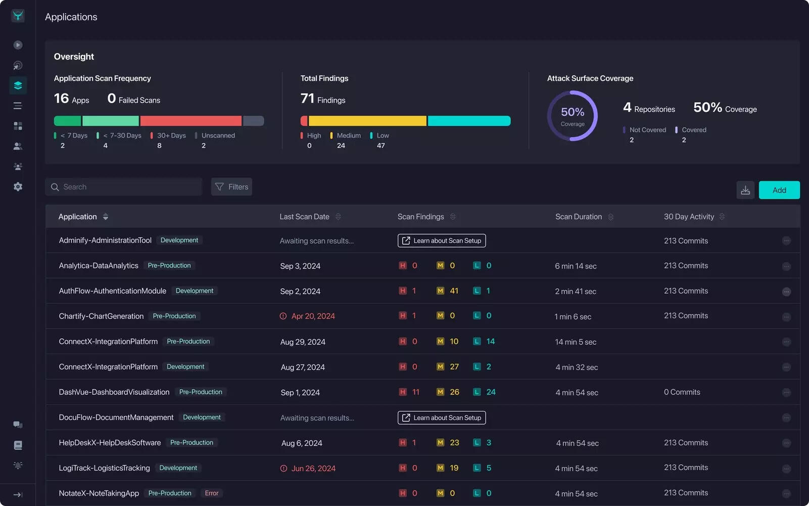Select the layers Applications sidebar icon
This screenshot has height=506, width=809.
click(18, 85)
